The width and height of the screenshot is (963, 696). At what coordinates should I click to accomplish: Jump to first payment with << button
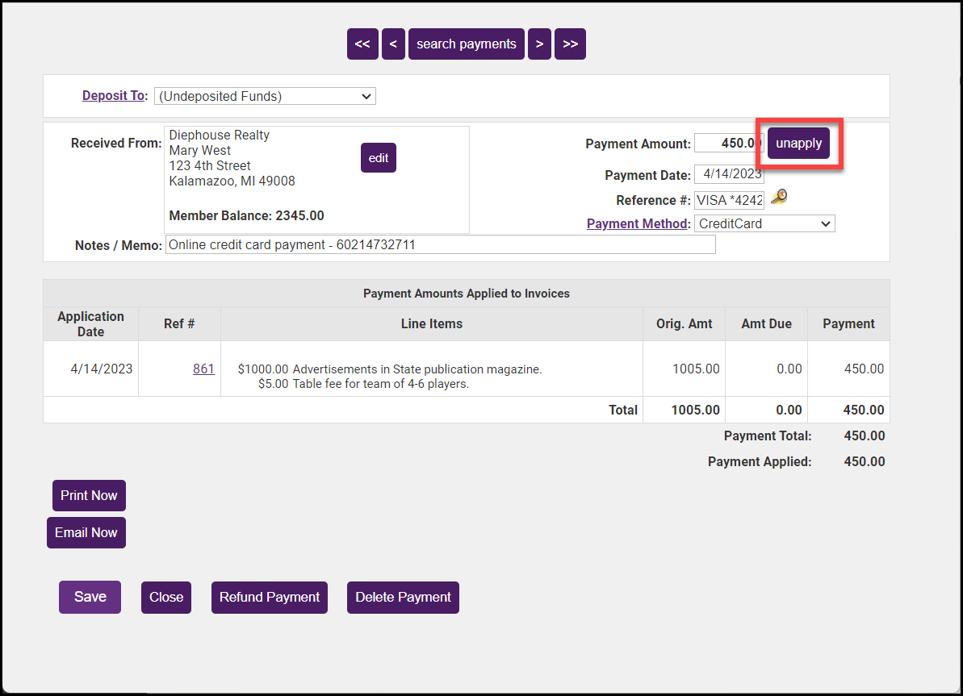click(362, 44)
